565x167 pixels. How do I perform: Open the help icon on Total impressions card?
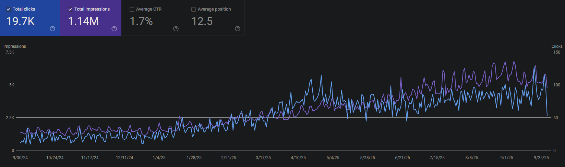tap(114, 29)
